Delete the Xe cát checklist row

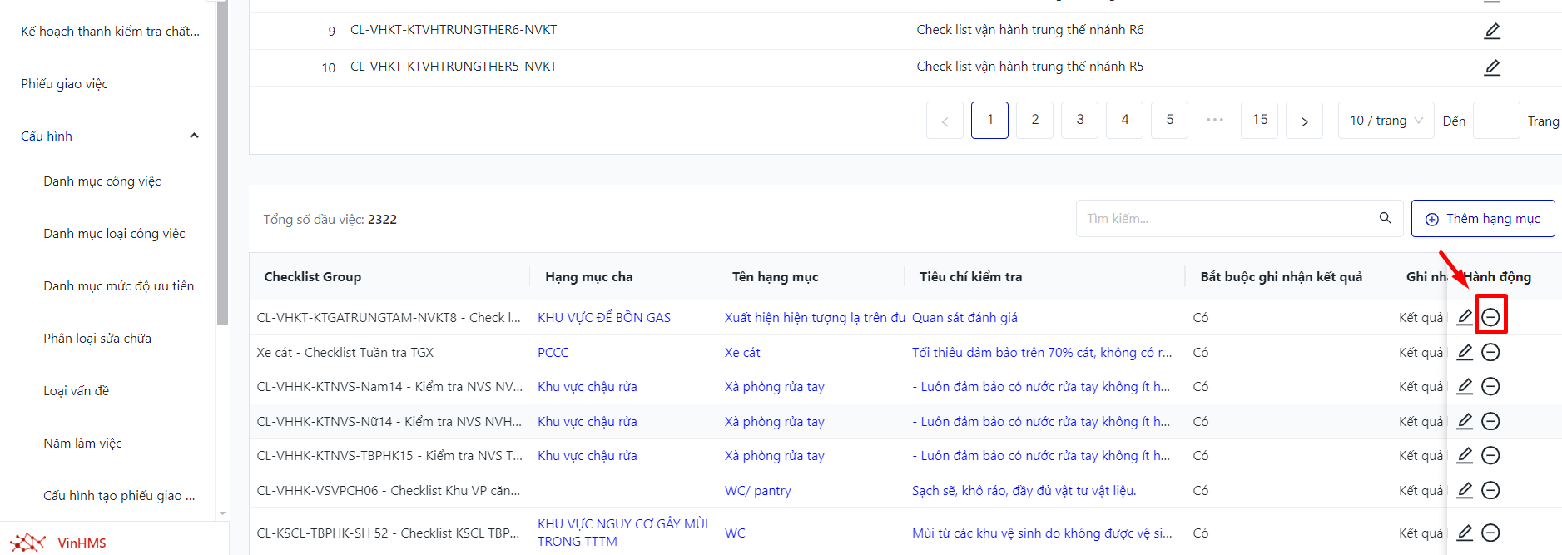click(x=1490, y=353)
